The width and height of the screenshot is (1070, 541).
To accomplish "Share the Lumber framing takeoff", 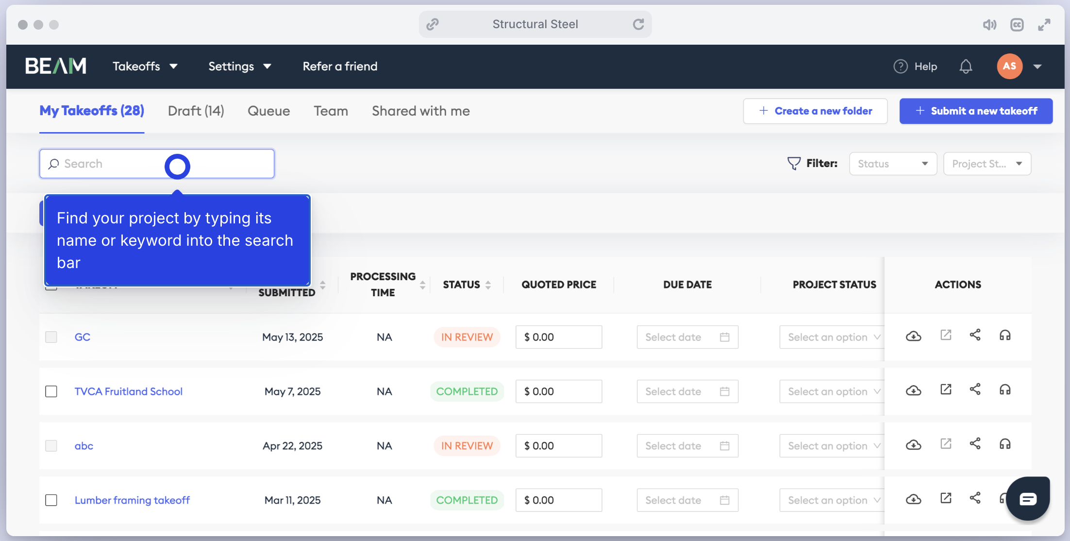I will pos(975,498).
